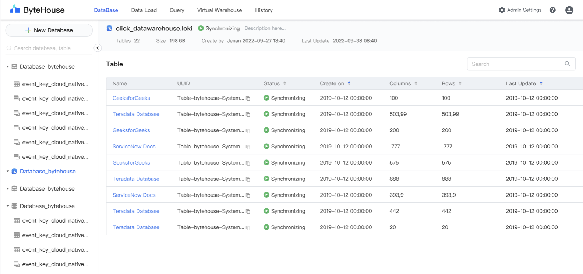
Task: Open the first GeeksforGeeks table link
Action: pyautogui.click(x=131, y=98)
